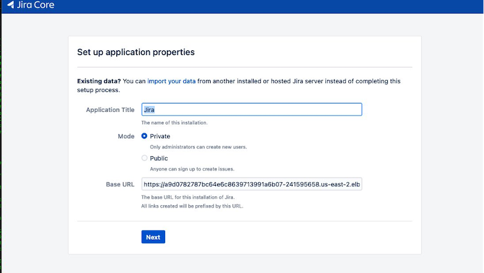
Task: Select the Private mode radio button
Action: click(x=144, y=136)
